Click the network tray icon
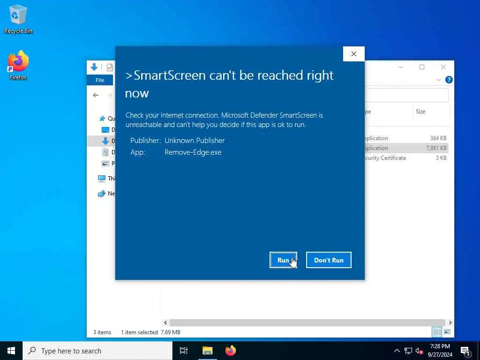Viewport: 480px width, 360px height. tap(408, 351)
